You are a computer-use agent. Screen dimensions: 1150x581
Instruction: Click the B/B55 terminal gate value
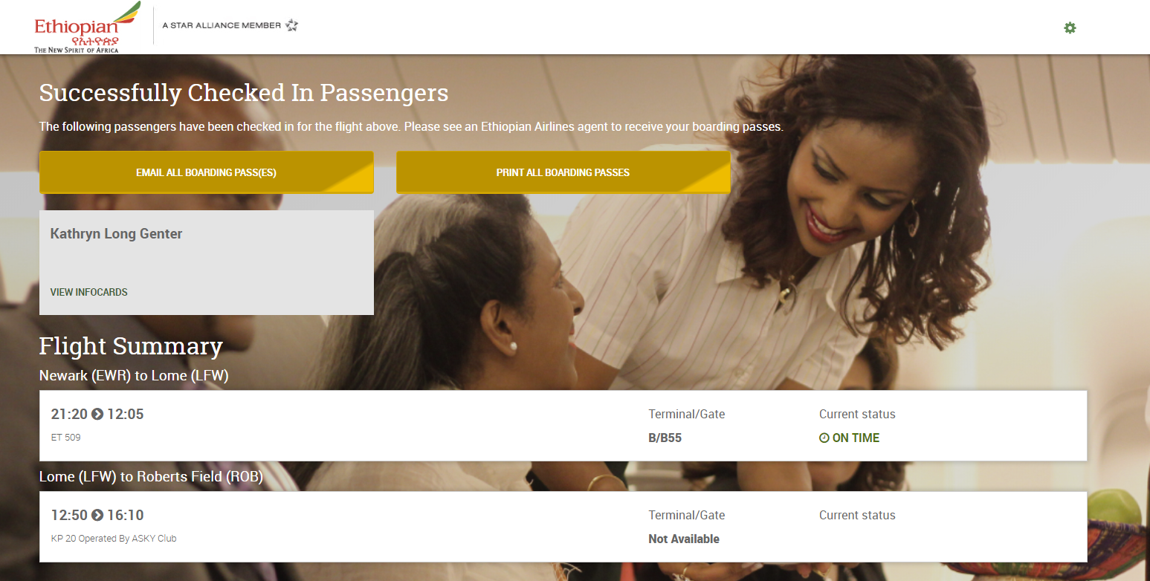coord(665,438)
